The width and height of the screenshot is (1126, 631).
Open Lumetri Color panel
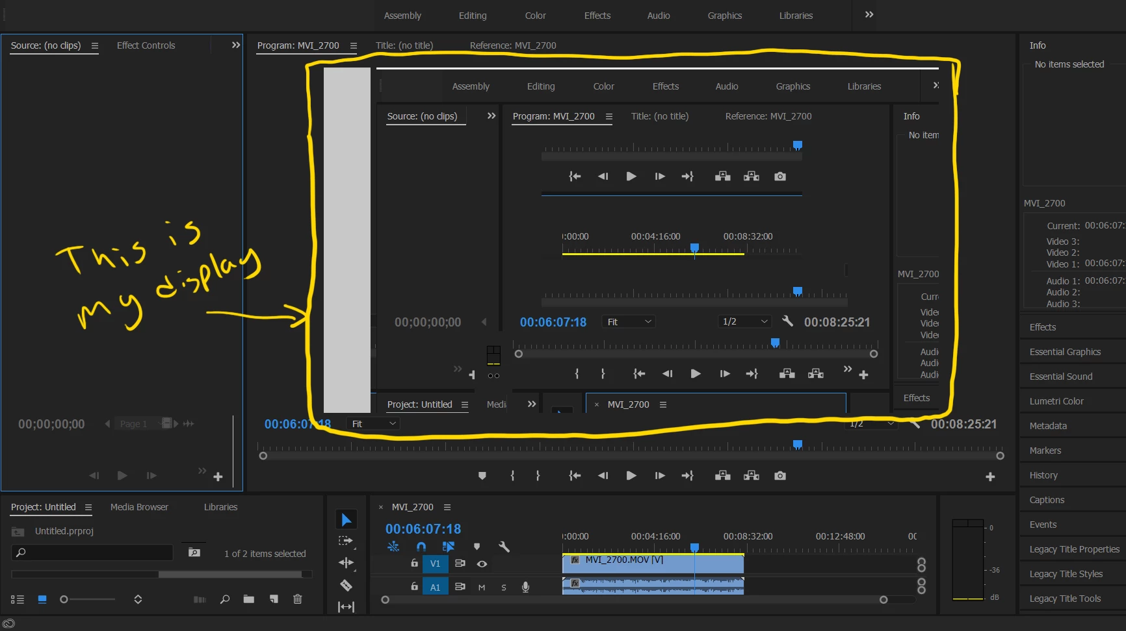1056,401
